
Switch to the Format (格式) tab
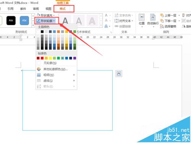coord(63,9)
